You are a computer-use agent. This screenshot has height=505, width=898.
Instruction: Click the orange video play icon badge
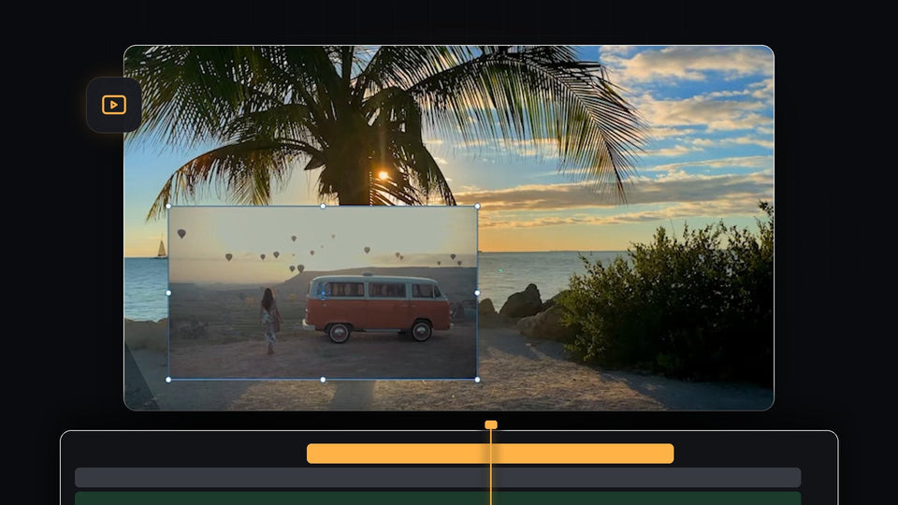[x=114, y=105]
